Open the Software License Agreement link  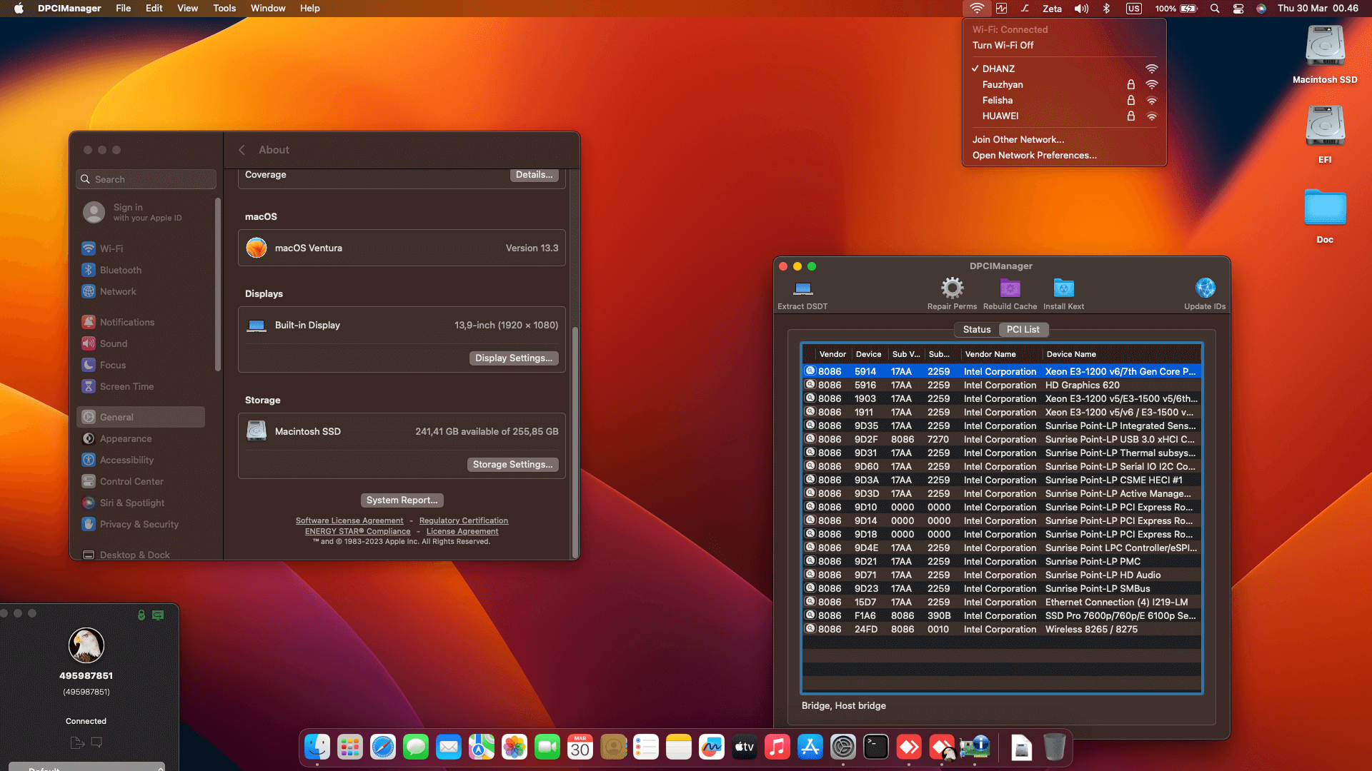point(349,520)
